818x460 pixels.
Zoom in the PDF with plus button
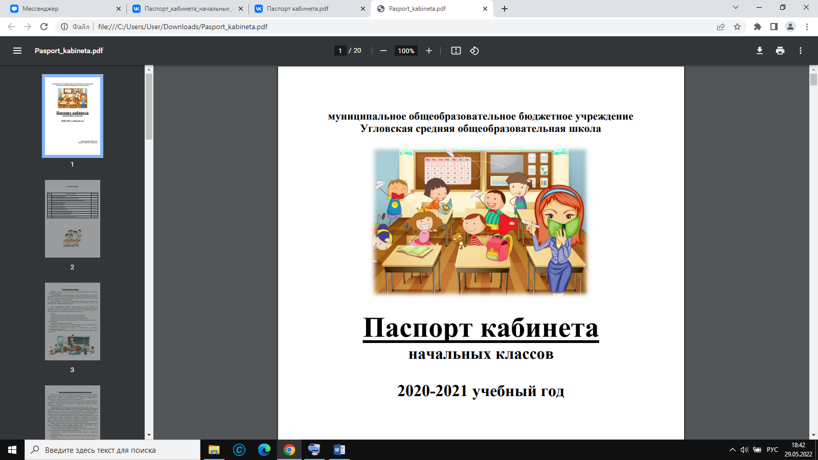pyautogui.click(x=429, y=51)
